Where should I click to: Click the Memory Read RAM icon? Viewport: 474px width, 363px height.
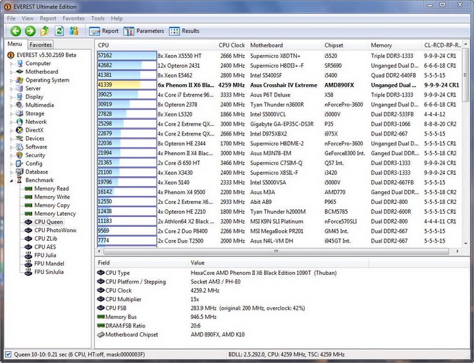(28, 189)
